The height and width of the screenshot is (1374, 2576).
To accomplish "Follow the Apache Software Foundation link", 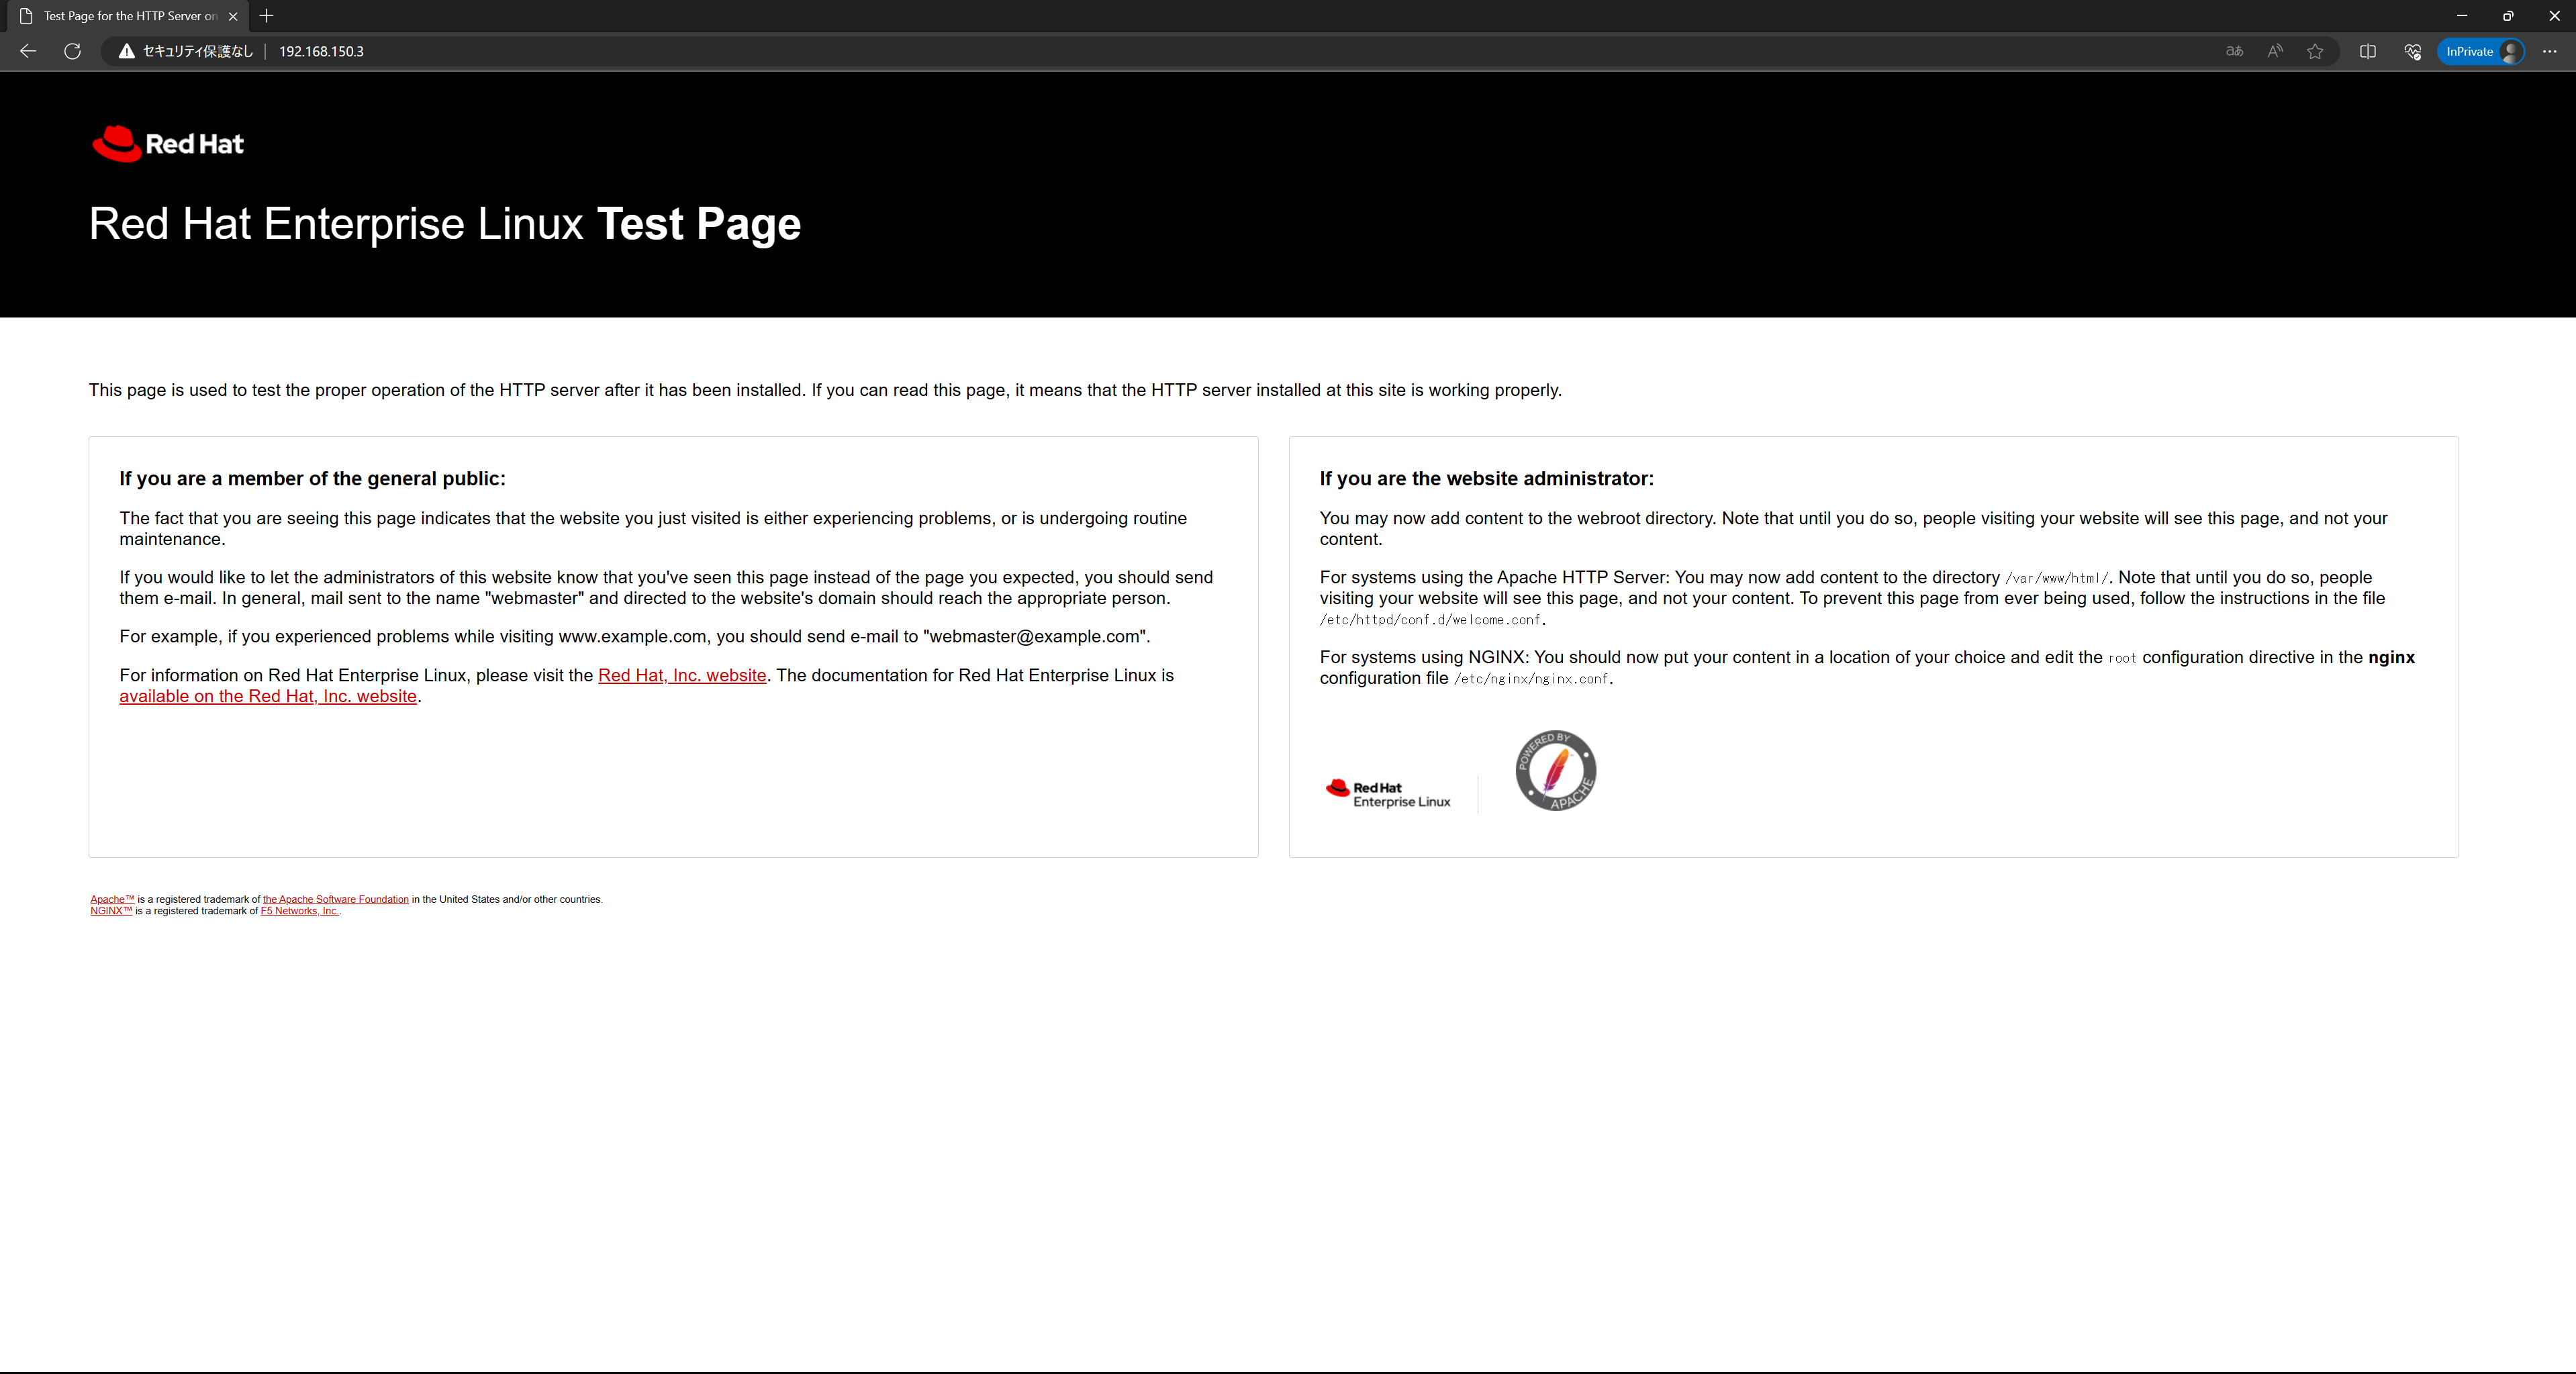I will click(335, 899).
